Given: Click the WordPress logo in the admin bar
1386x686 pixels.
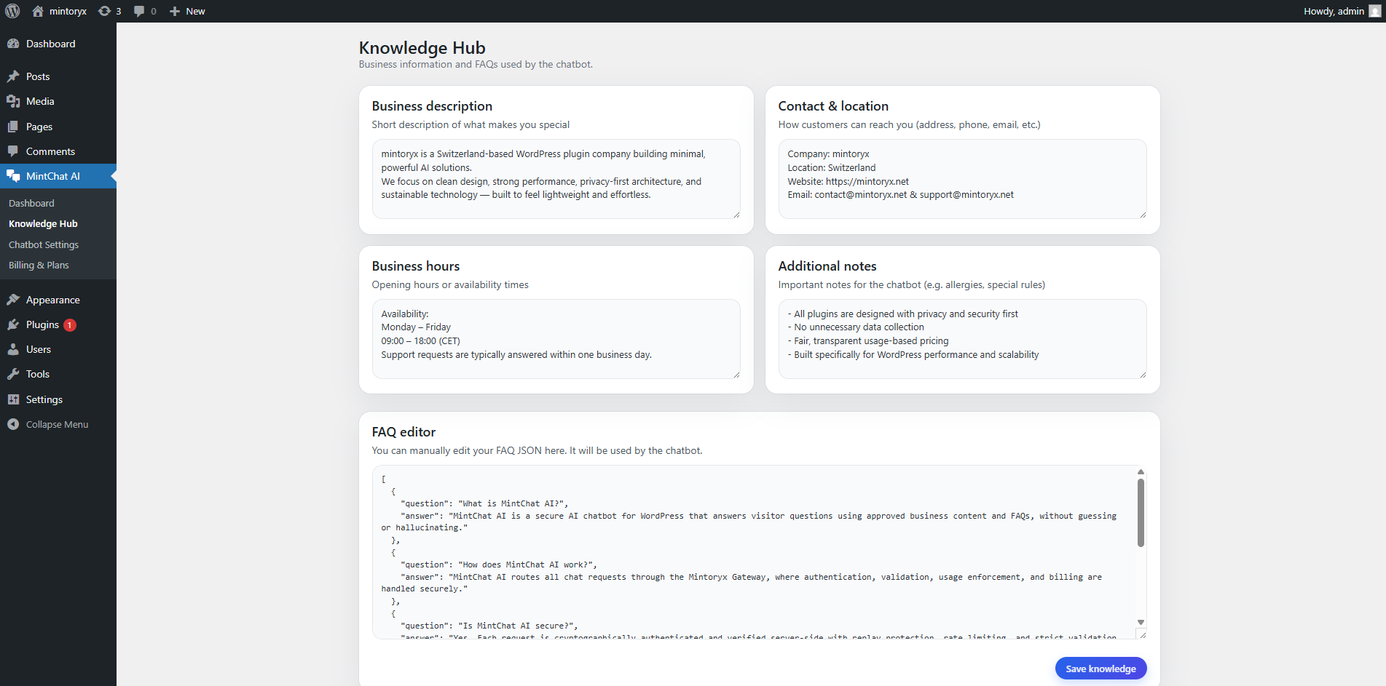Looking at the screenshot, I should (x=12, y=11).
